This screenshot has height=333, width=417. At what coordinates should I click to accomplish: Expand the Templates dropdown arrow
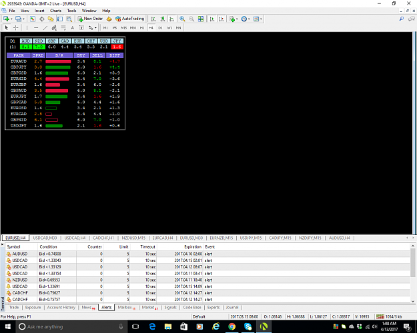click(x=261, y=19)
